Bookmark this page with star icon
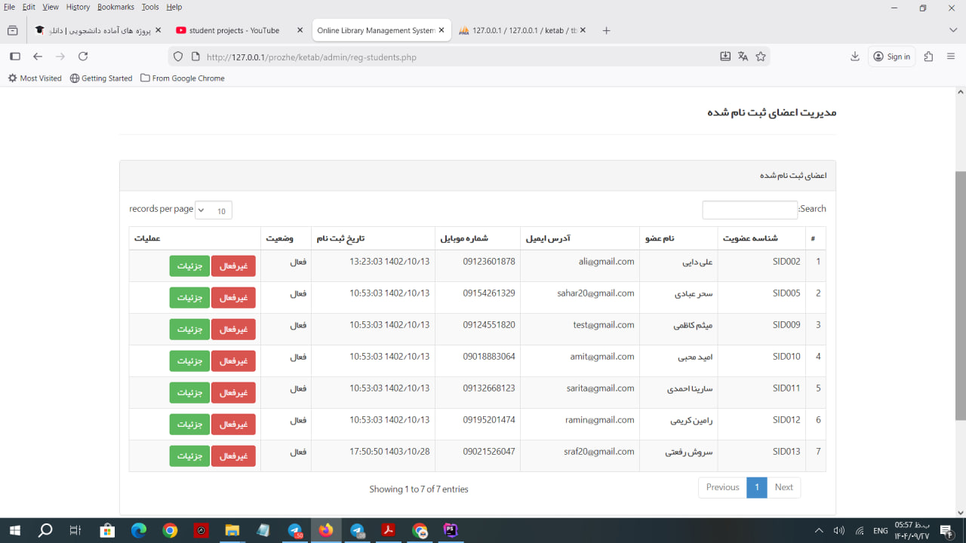966x543 pixels. point(761,57)
